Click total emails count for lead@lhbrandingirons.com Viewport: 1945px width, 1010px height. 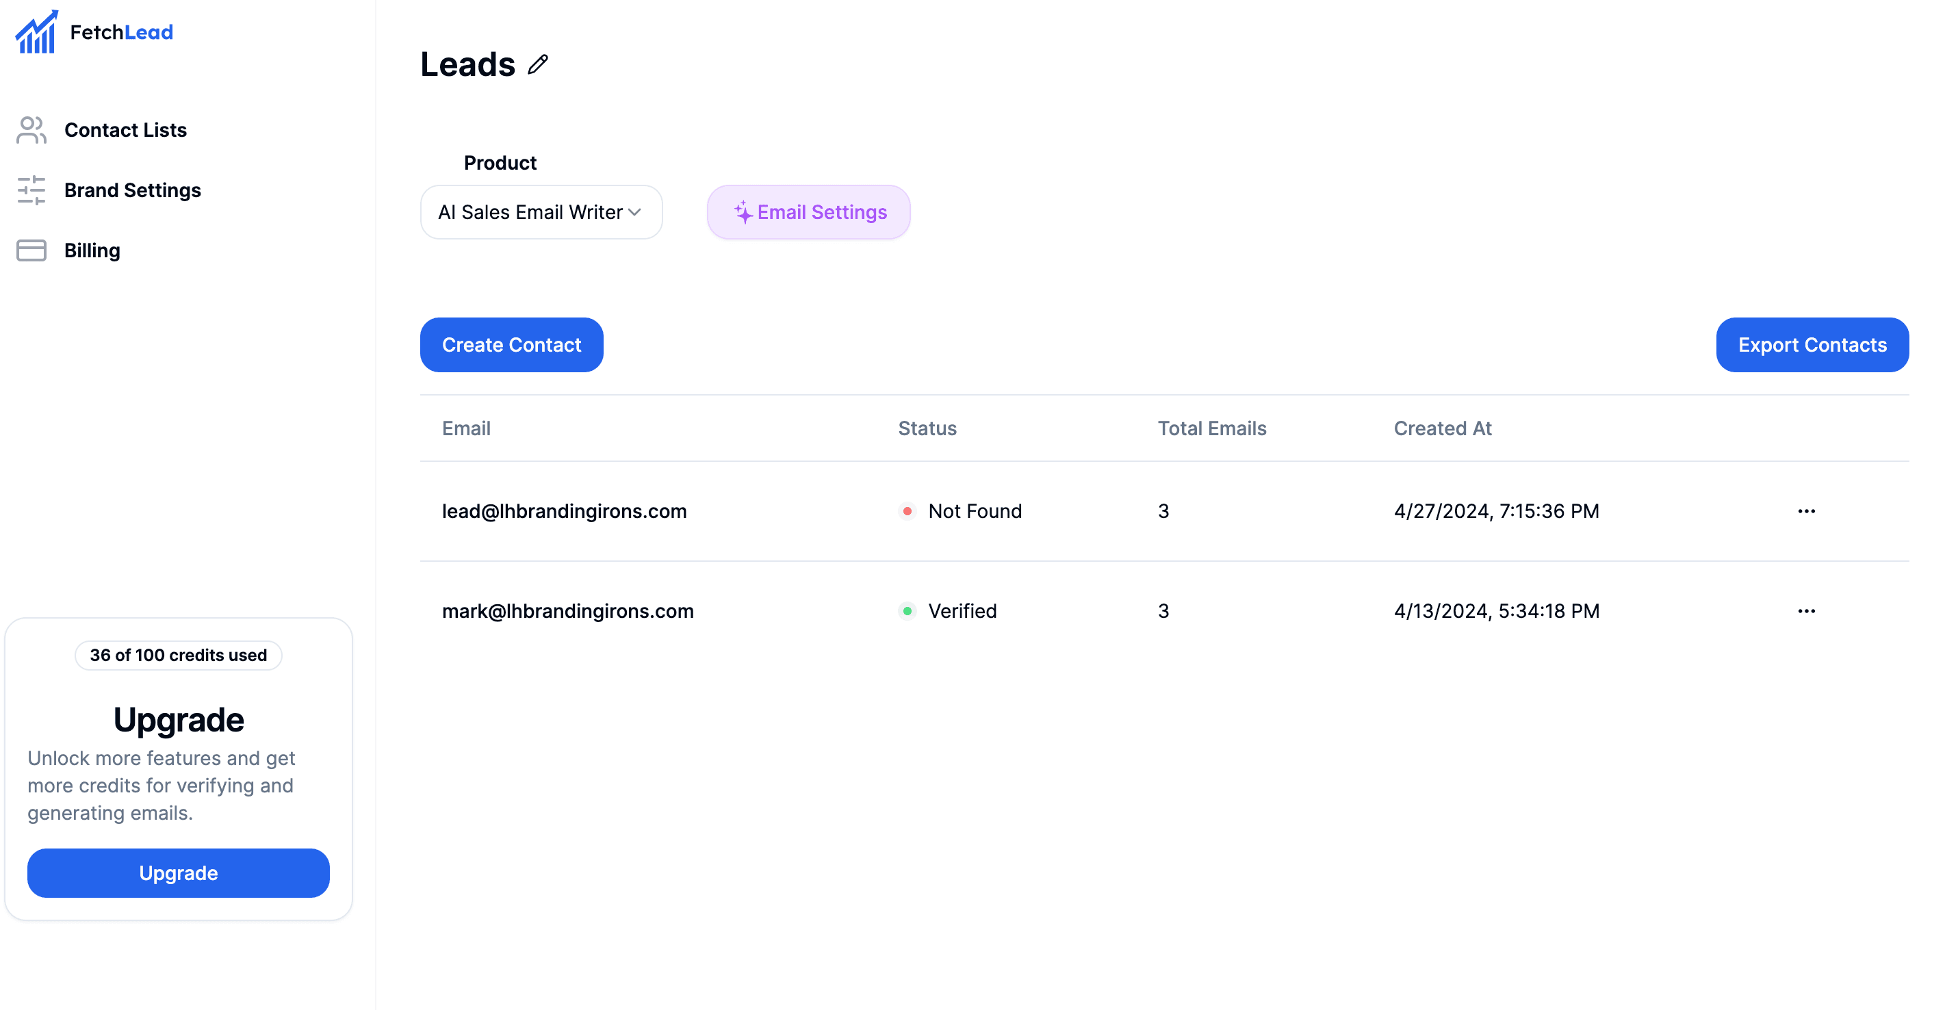point(1163,511)
